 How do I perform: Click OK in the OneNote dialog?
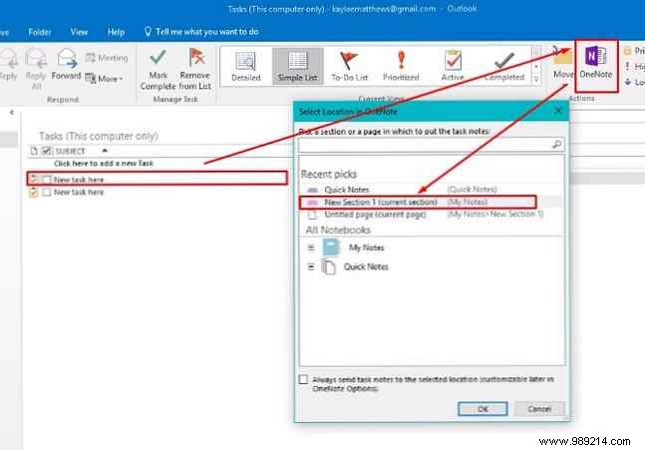[x=483, y=409]
